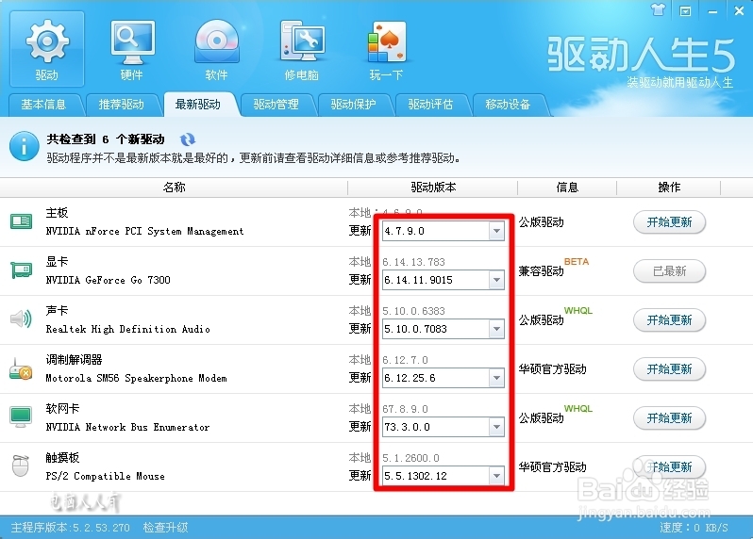Expand the 5.5.1302.12 version dropdown

[x=496, y=476]
